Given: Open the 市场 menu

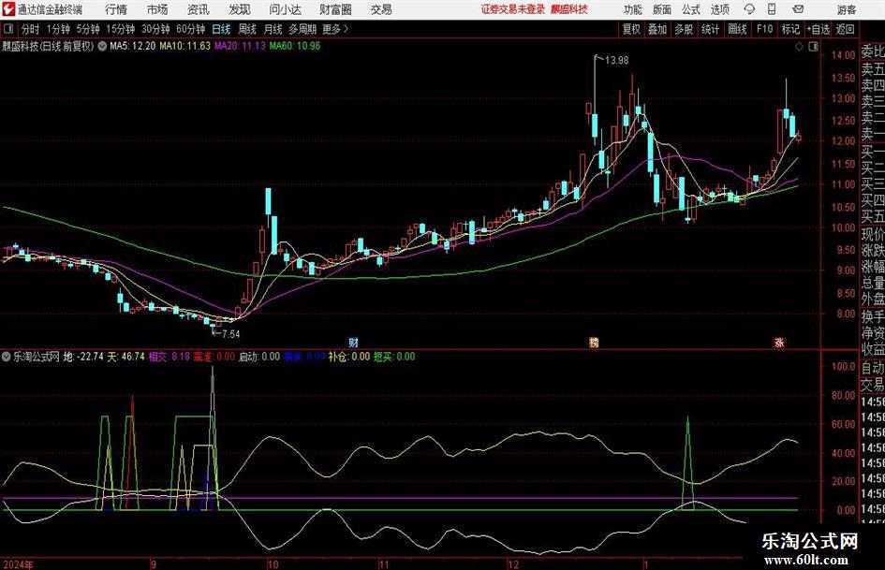Looking at the screenshot, I should click(157, 9).
